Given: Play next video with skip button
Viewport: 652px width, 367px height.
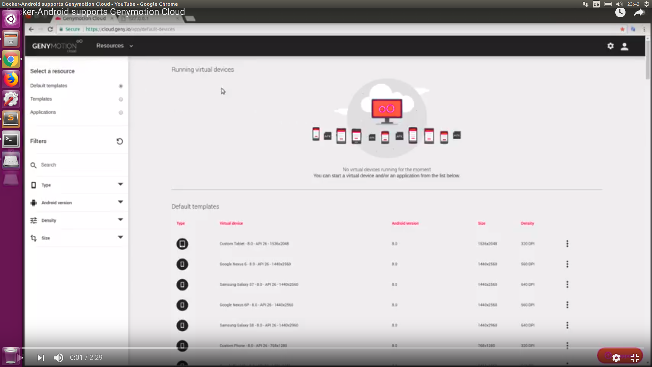Looking at the screenshot, I should (x=40, y=357).
